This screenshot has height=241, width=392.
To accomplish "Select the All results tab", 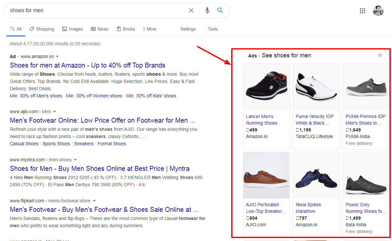I will coord(16,29).
